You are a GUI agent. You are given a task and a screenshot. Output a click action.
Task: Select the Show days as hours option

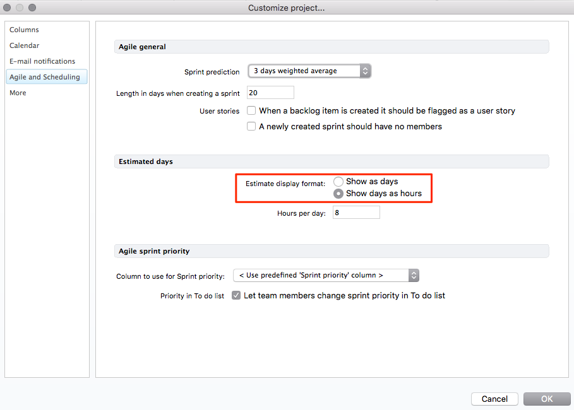tap(338, 194)
